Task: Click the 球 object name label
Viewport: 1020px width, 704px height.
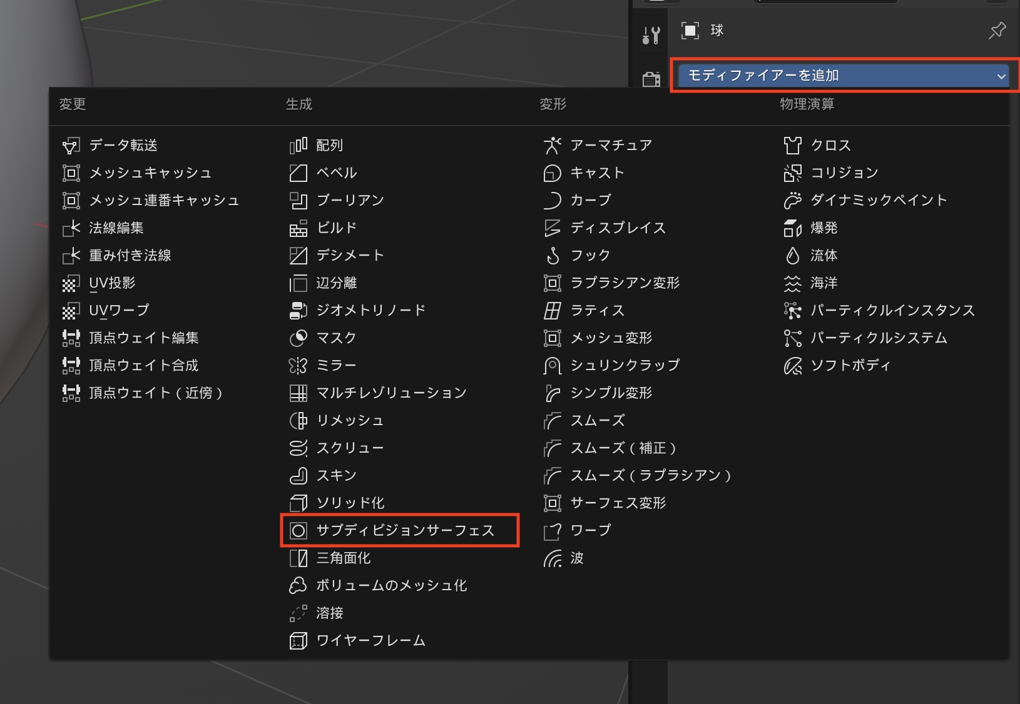Action: click(717, 31)
